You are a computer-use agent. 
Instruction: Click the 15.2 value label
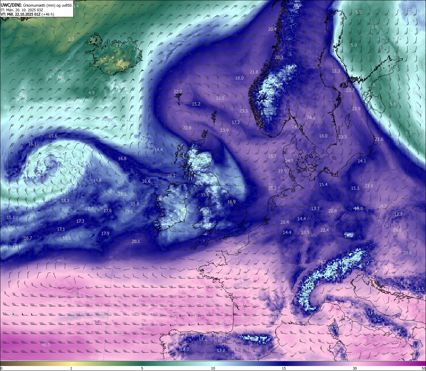point(196,104)
